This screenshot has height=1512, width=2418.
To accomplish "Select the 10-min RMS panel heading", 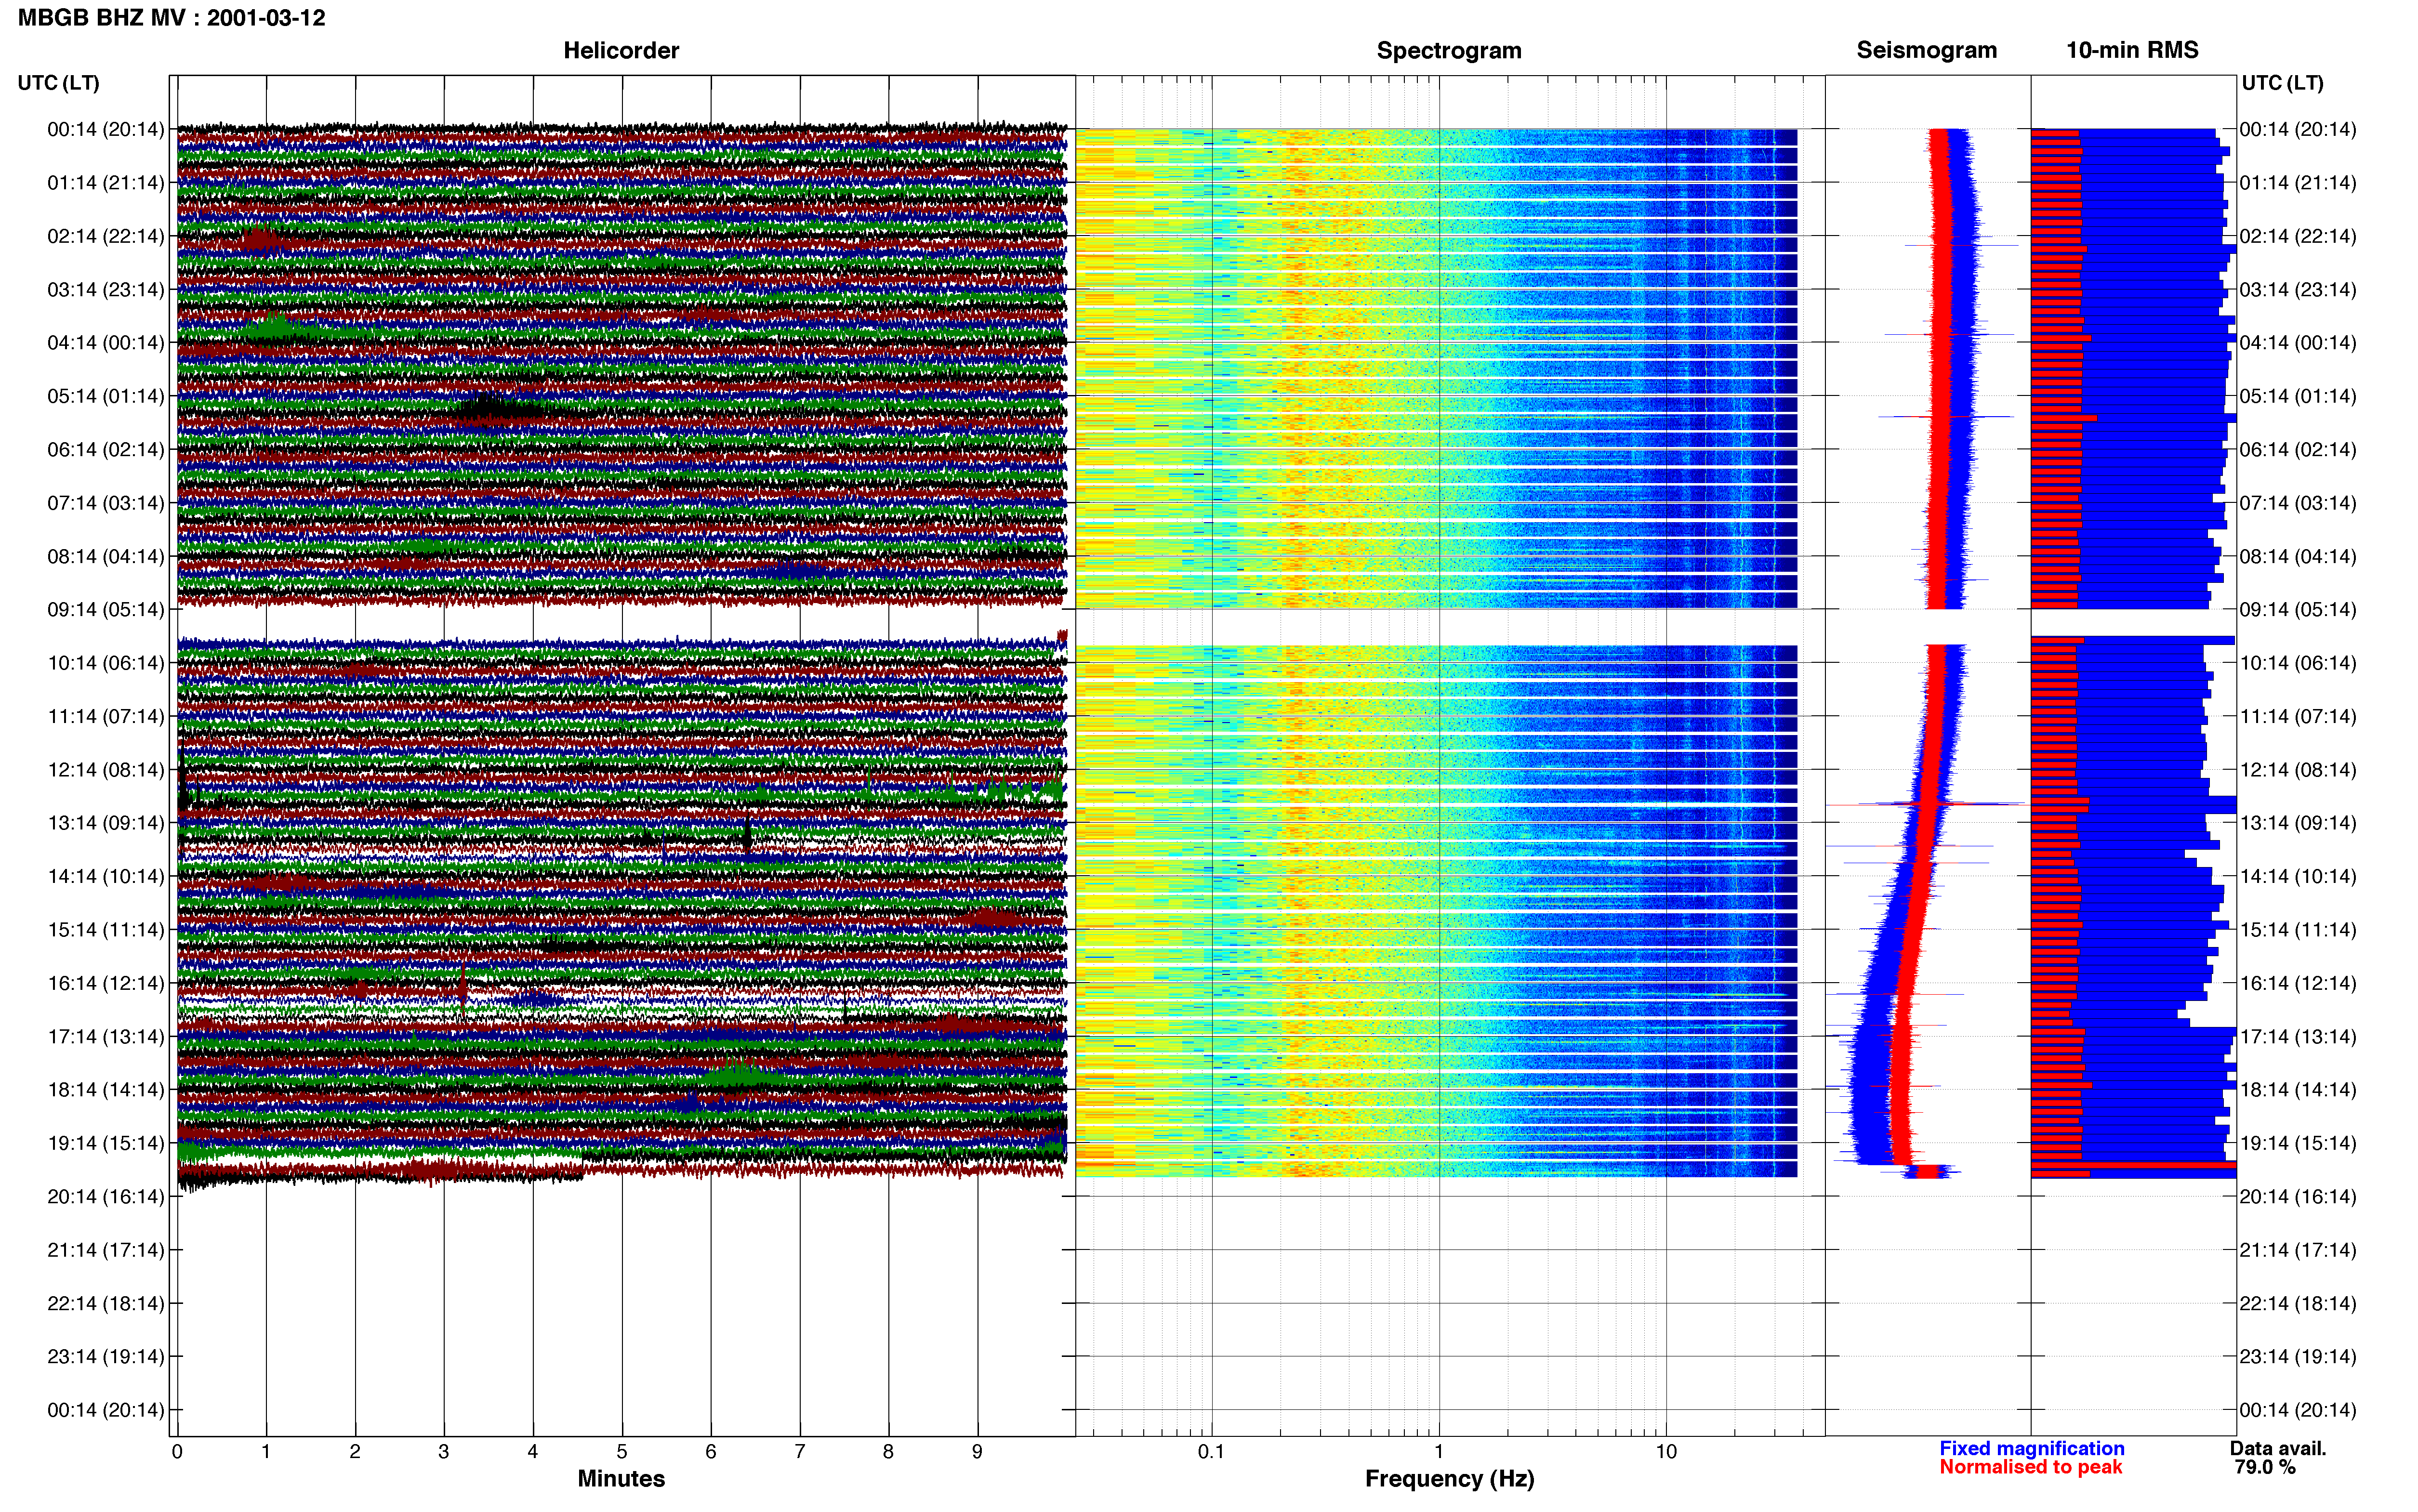I will (2132, 50).
